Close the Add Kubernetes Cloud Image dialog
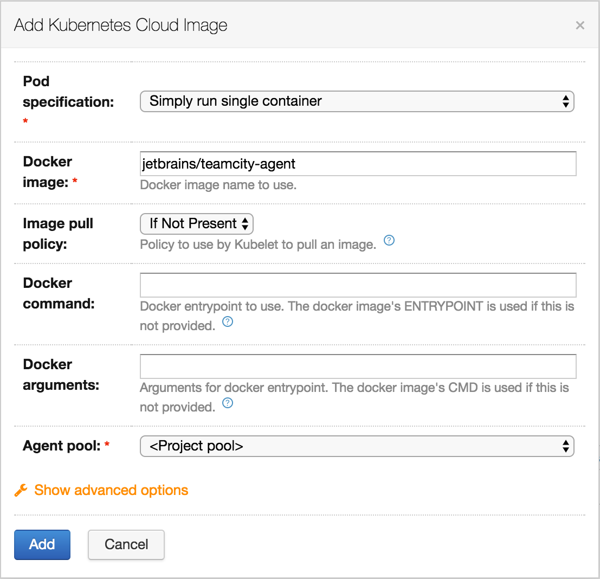Image resolution: width=600 pixels, height=579 pixels. pyautogui.click(x=580, y=25)
